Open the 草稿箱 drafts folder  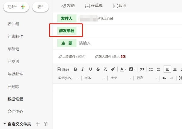[x=13, y=49]
